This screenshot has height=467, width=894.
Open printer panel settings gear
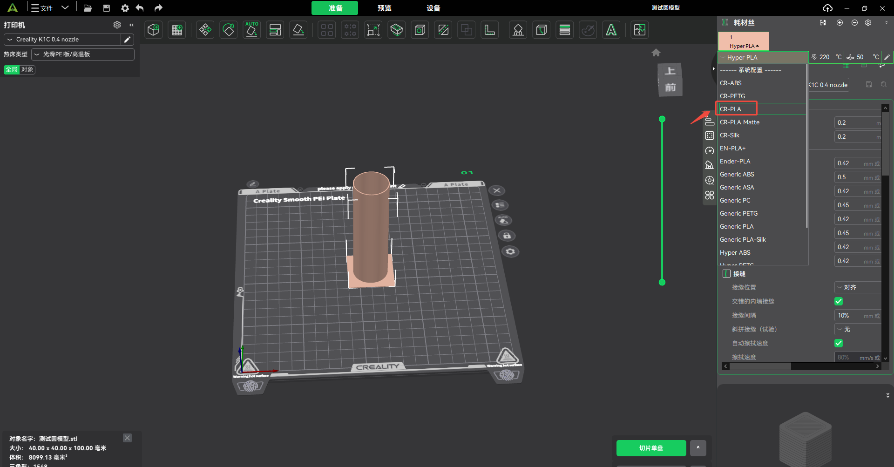pos(117,25)
